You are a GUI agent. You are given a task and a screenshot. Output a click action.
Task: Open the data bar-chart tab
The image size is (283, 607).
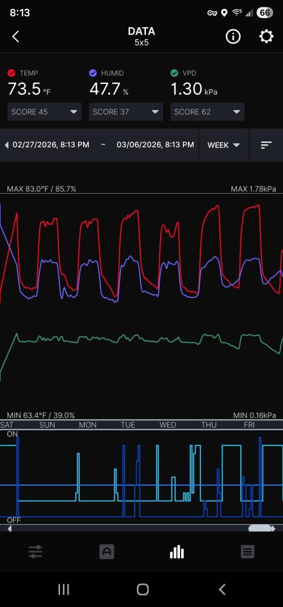(177, 552)
